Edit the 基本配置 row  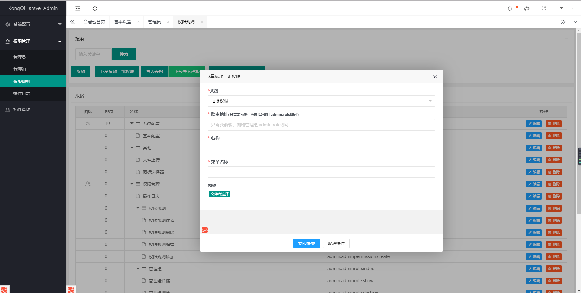pos(534,136)
